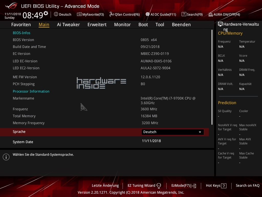Show the Hot Keys list
262x197 pixels.
(216, 186)
